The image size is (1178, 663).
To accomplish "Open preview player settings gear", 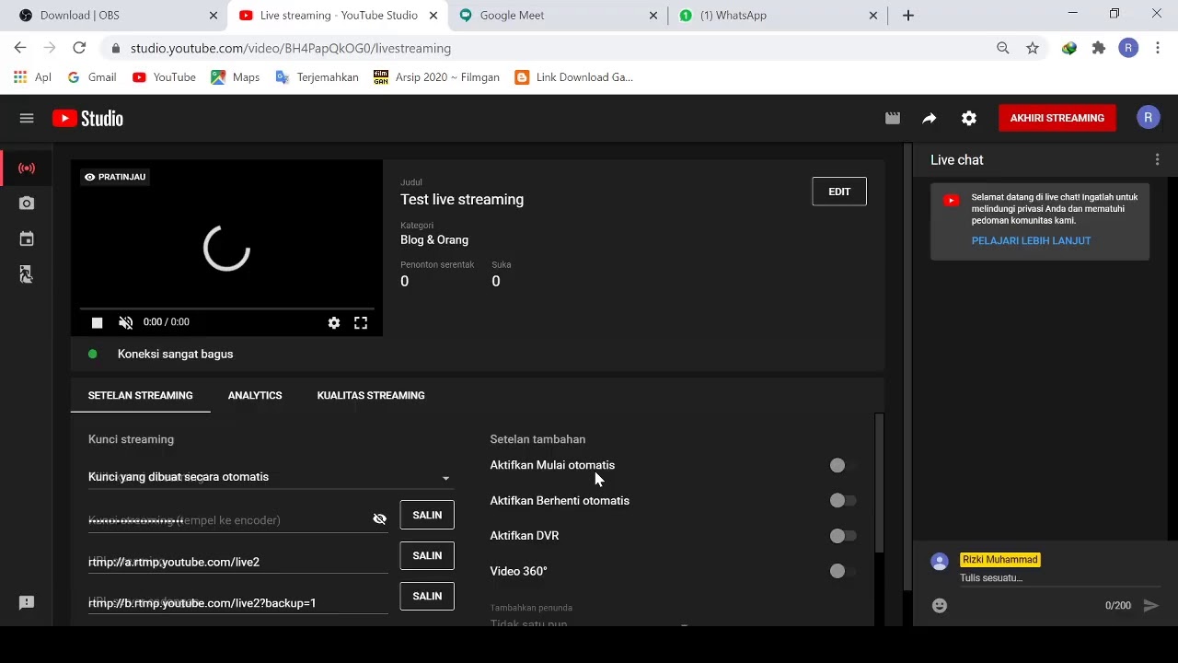I will pyautogui.click(x=334, y=322).
